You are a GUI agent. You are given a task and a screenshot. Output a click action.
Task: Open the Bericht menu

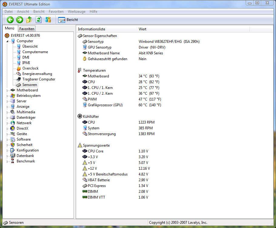(39, 12)
